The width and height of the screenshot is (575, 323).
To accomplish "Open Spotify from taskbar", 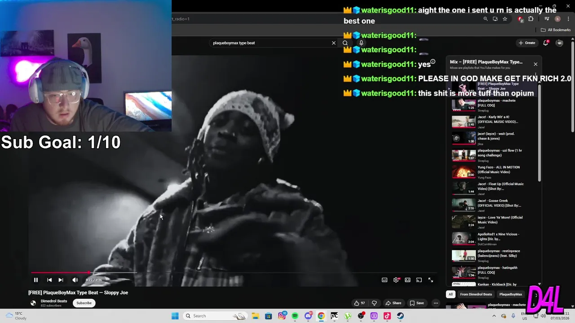I will click(295, 316).
